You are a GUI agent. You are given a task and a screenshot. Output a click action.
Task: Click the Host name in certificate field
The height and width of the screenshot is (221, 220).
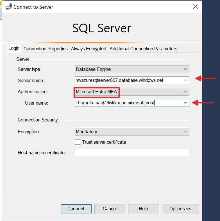(x=132, y=153)
